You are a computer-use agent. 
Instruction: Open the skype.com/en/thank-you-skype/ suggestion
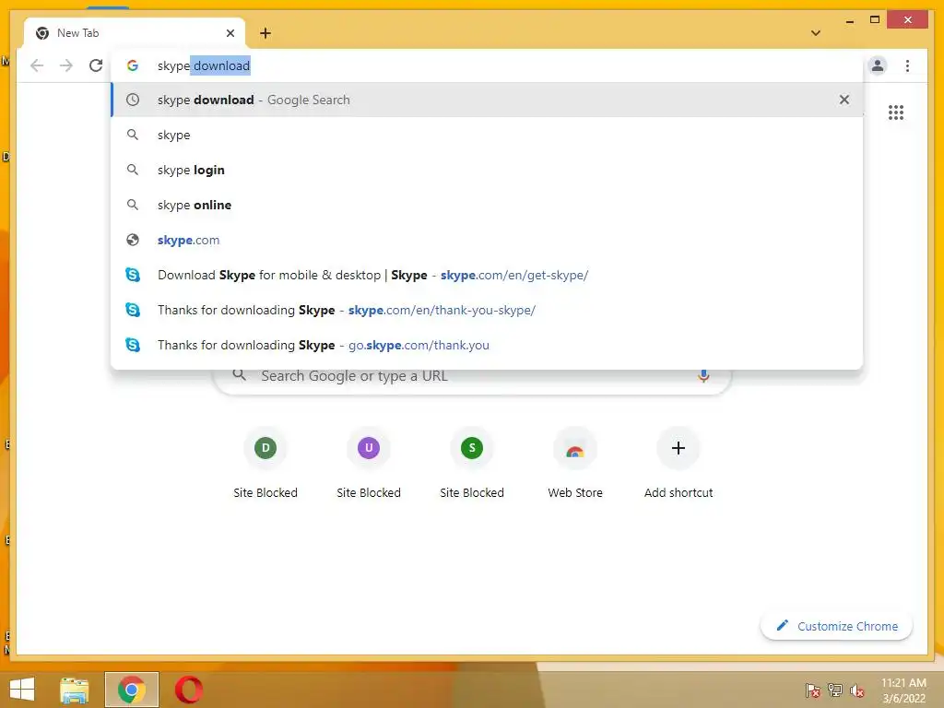click(487, 310)
